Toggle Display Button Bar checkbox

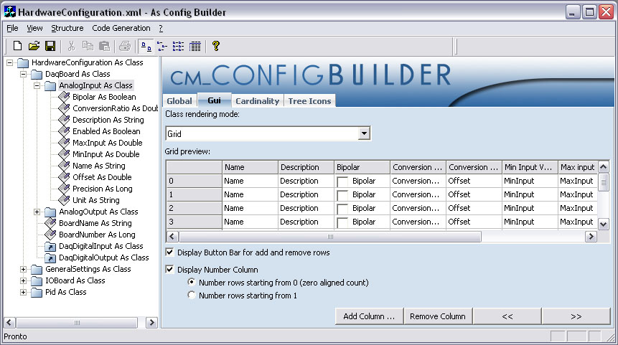[170, 252]
